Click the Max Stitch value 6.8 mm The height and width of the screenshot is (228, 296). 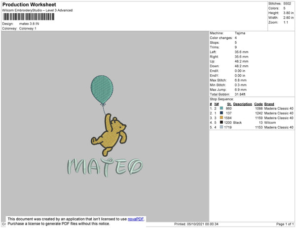pos(241,80)
